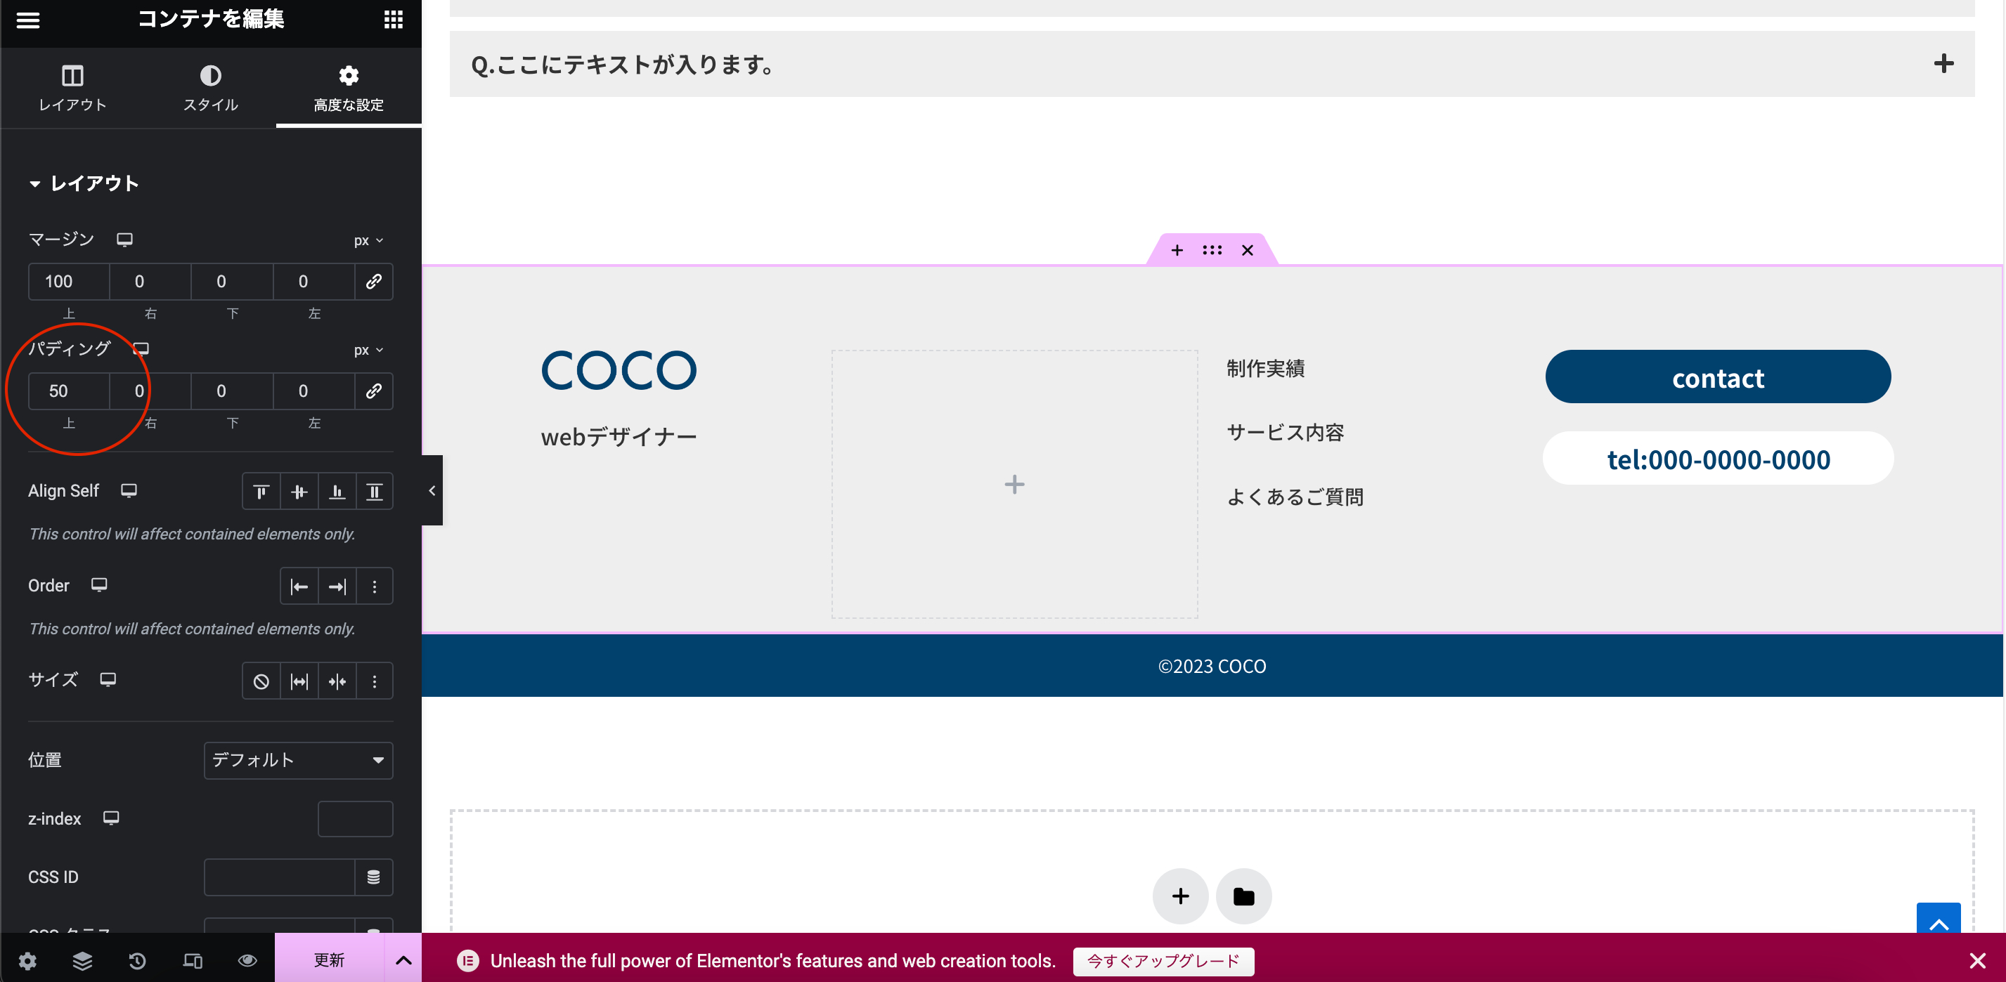Open the hamburger menu in panel header
This screenshot has width=2006, height=982.
tap(28, 20)
